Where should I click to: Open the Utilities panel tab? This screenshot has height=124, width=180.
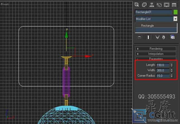174,4
